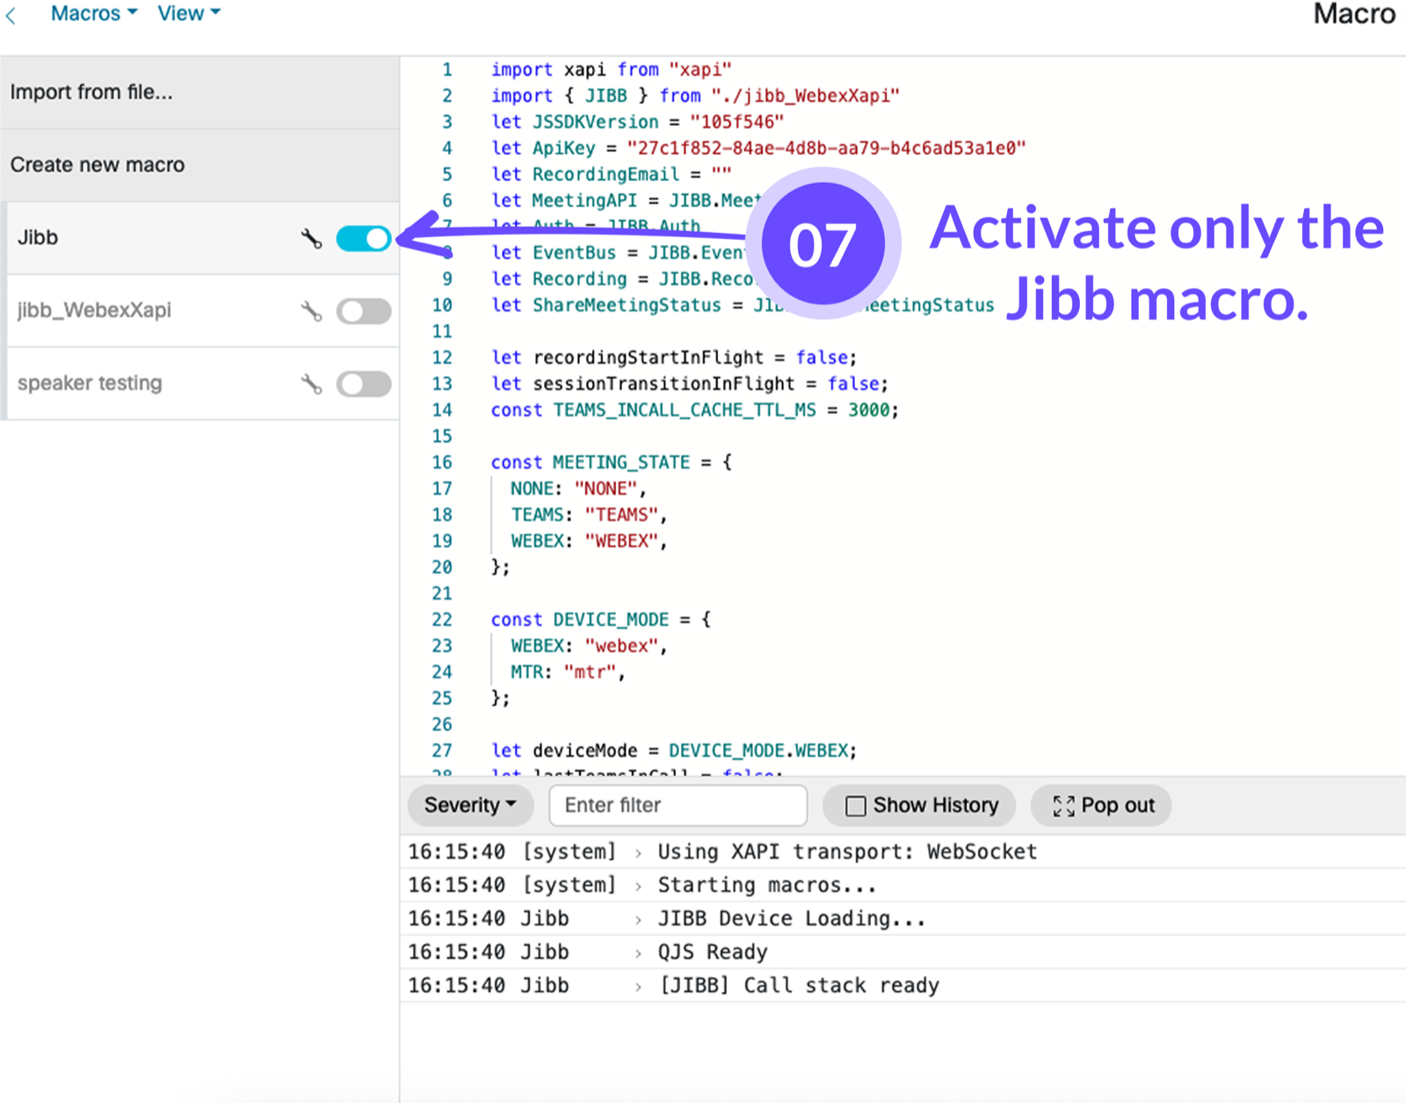
Task: Open the Severity dropdown
Action: click(470, 805)
